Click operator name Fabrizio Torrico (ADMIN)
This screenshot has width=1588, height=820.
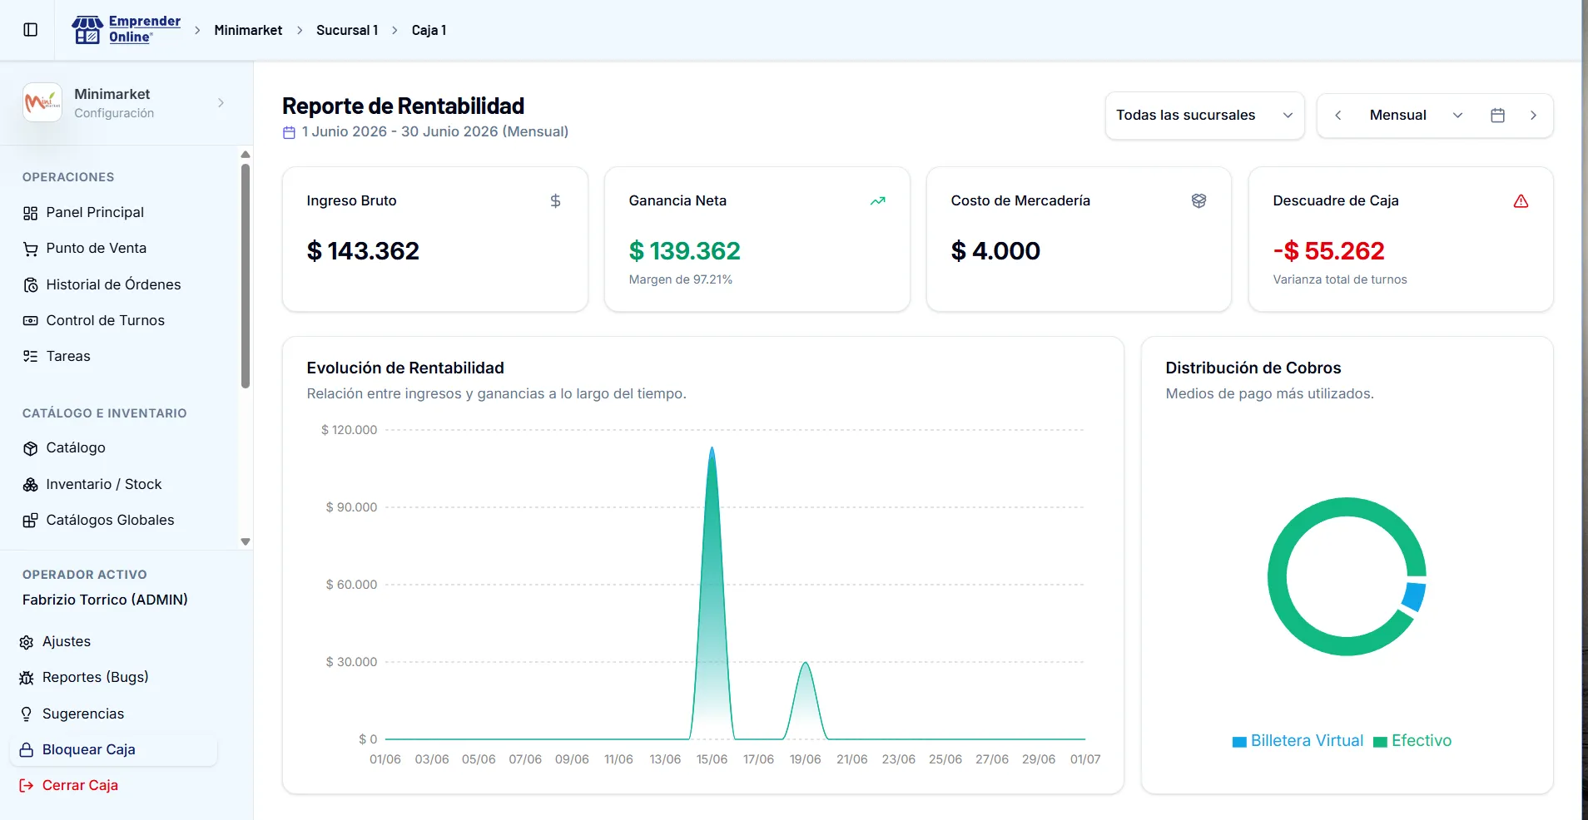105,600
